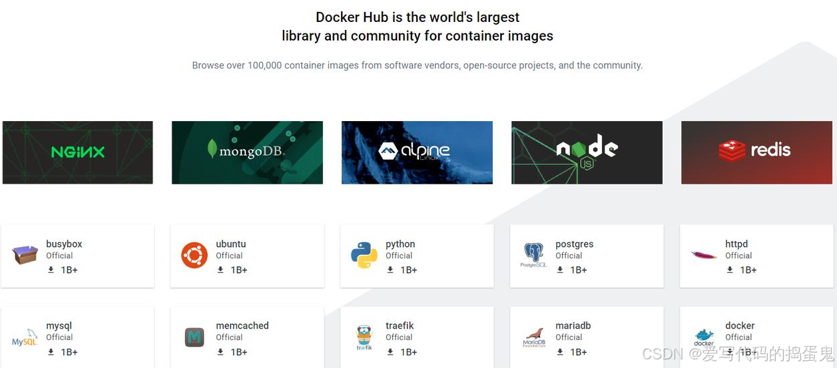This screenshot has width=837, height=368.
Task: Click the download icon in the python card
Action: click(390, 270)
